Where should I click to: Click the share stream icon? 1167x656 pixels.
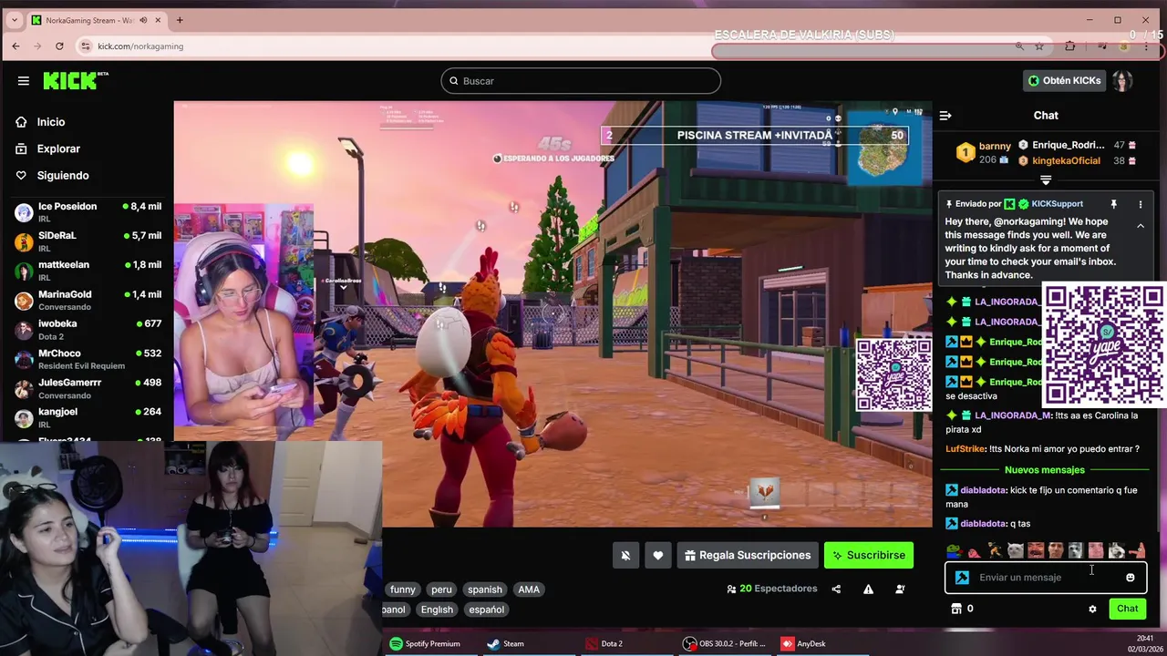(x=836, y=589)
